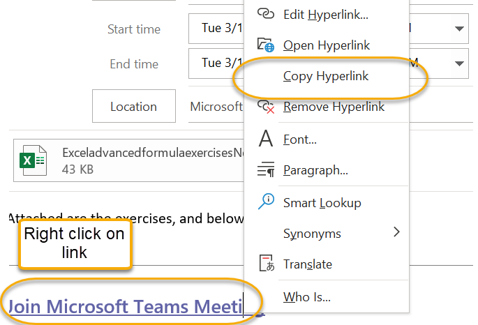Click the End time date field
The height and width of the screenshot is (325, 478).
pyautogui.click(x=216, y=63)
